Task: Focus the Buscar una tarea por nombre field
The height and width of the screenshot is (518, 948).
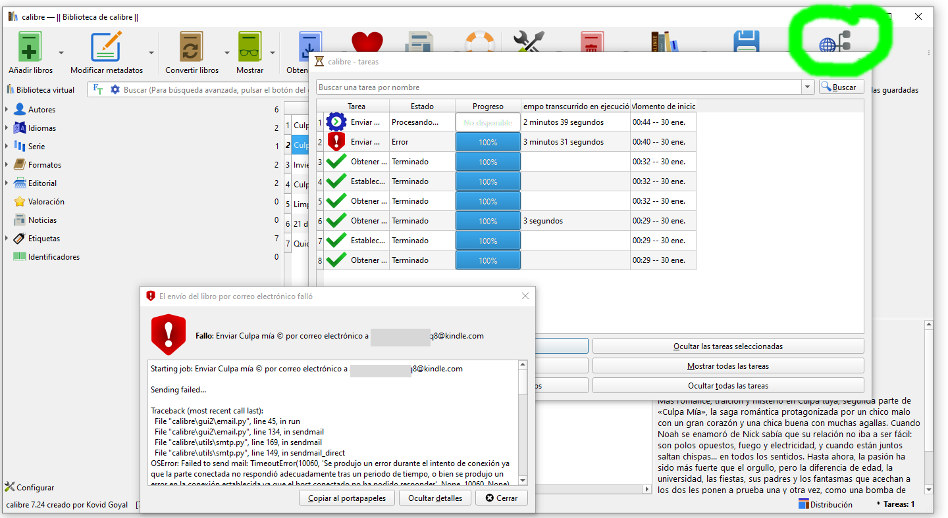Action: click(x=559, y=87)
